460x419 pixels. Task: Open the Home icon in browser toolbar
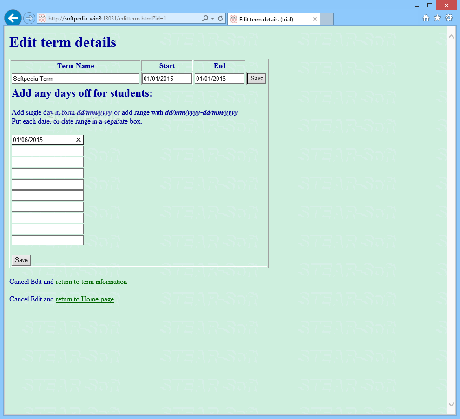(x=426, y=18)
